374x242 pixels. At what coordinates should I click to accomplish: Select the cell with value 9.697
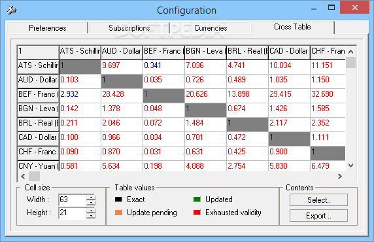click(122, 67)
